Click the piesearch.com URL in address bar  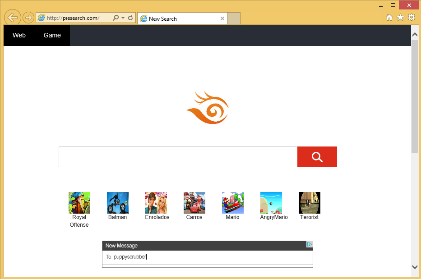click(73, 18)
